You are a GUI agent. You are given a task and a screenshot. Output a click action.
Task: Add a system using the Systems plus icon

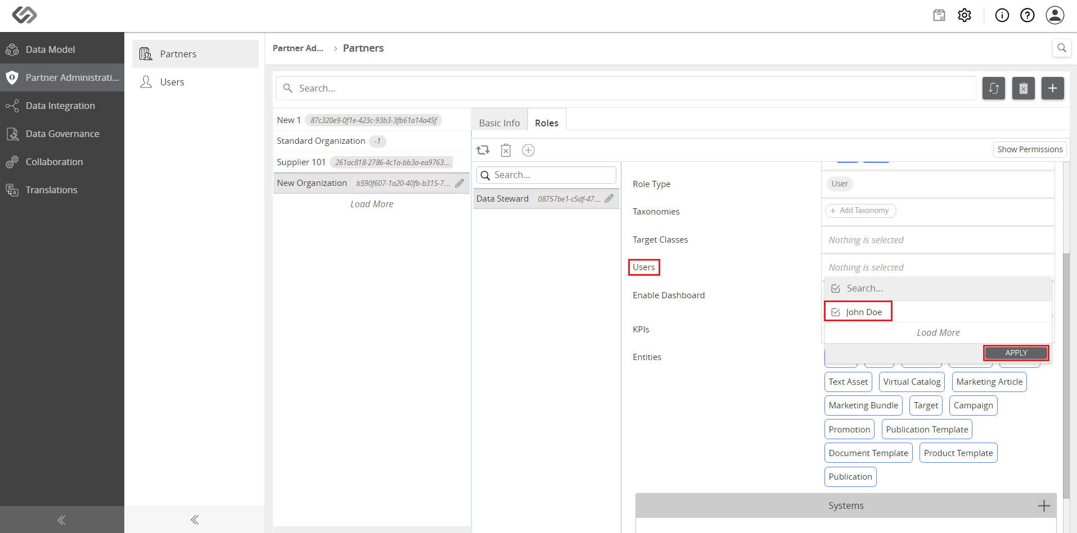click(x=1044, y=505)
